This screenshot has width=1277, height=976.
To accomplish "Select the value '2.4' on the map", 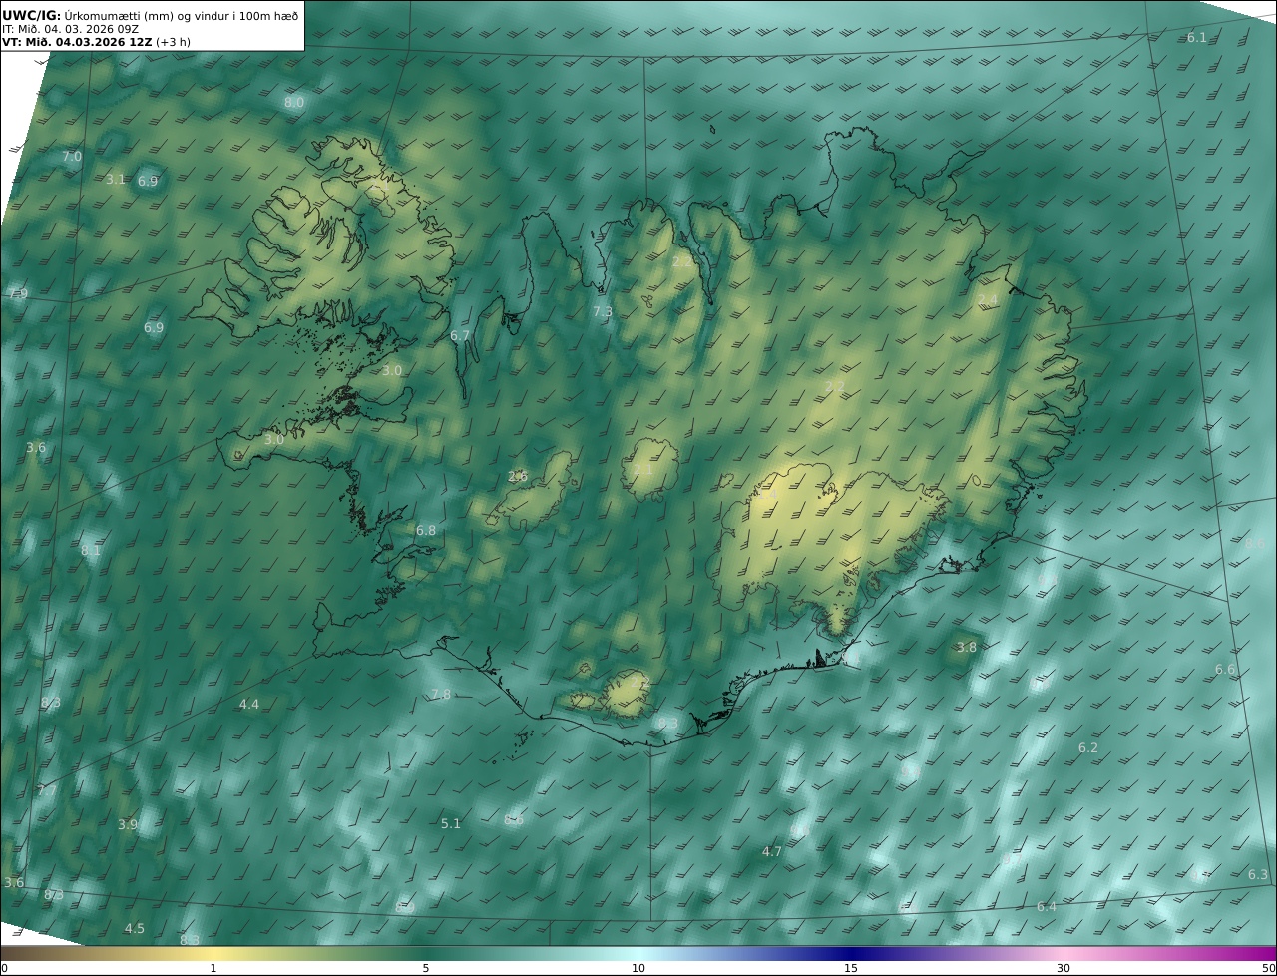I will 988,301.
